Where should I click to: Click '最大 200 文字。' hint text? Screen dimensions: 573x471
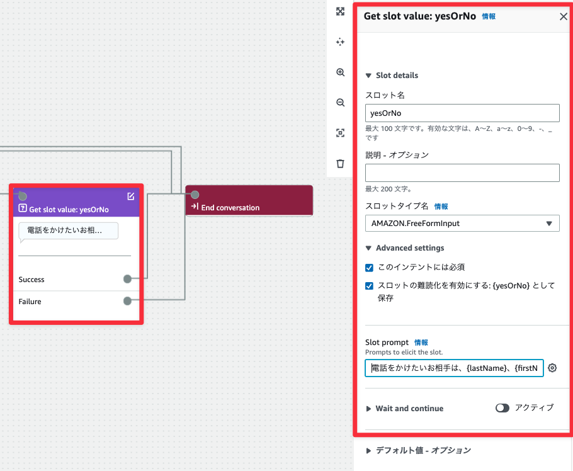coord(389,189)
